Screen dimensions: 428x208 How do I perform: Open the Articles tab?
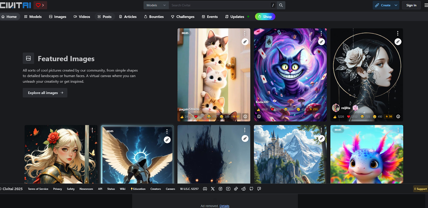pos(128,17)
